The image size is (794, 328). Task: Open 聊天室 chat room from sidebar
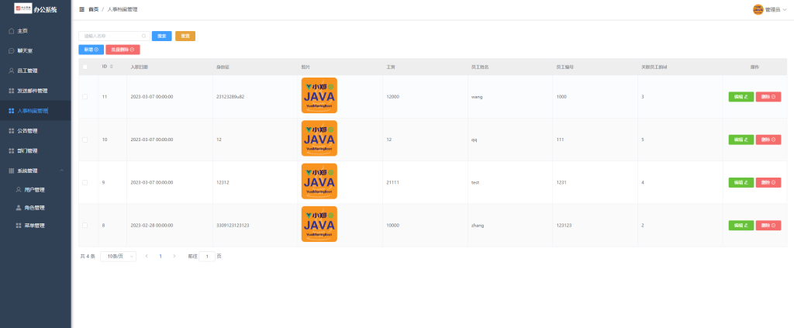click(x=25, y=50)
